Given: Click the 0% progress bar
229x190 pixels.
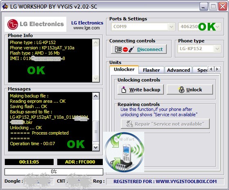Looking at the screenshot, I should click(54, 172).
